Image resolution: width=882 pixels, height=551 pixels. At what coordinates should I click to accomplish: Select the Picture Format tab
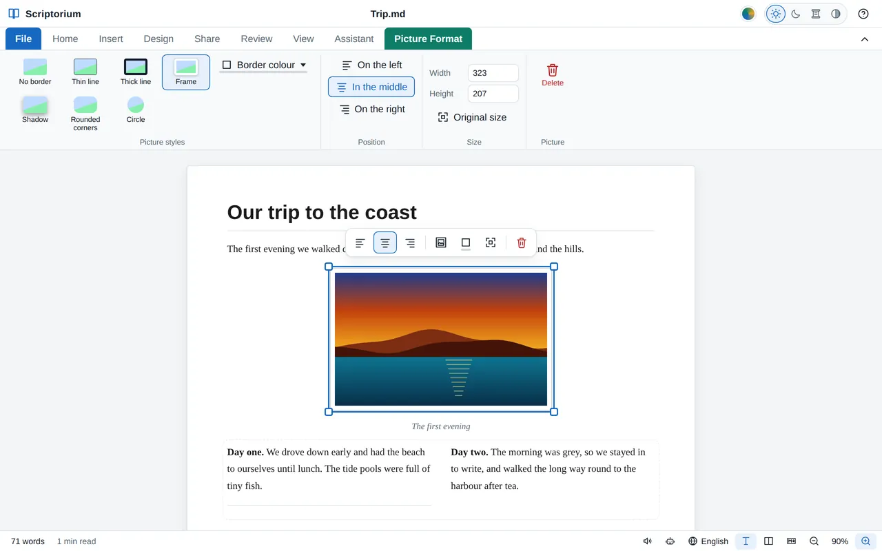[428, 39]
